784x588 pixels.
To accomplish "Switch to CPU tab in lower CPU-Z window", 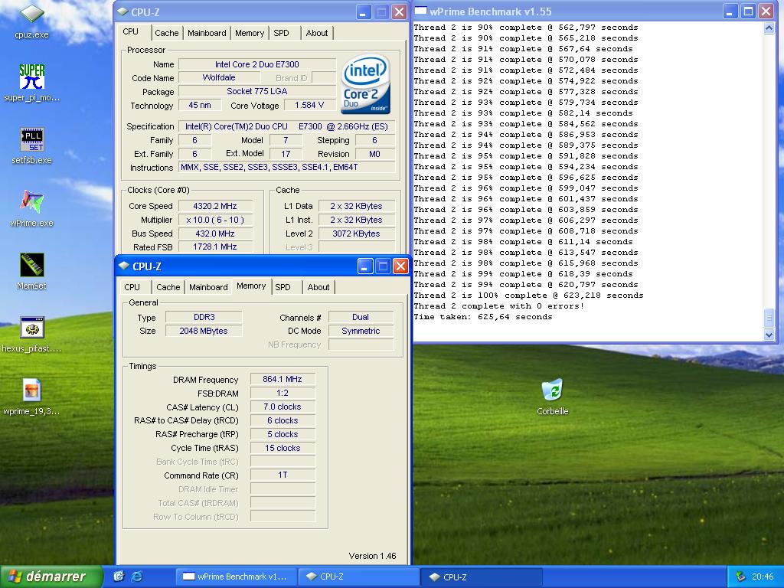I will coord(132,287).
